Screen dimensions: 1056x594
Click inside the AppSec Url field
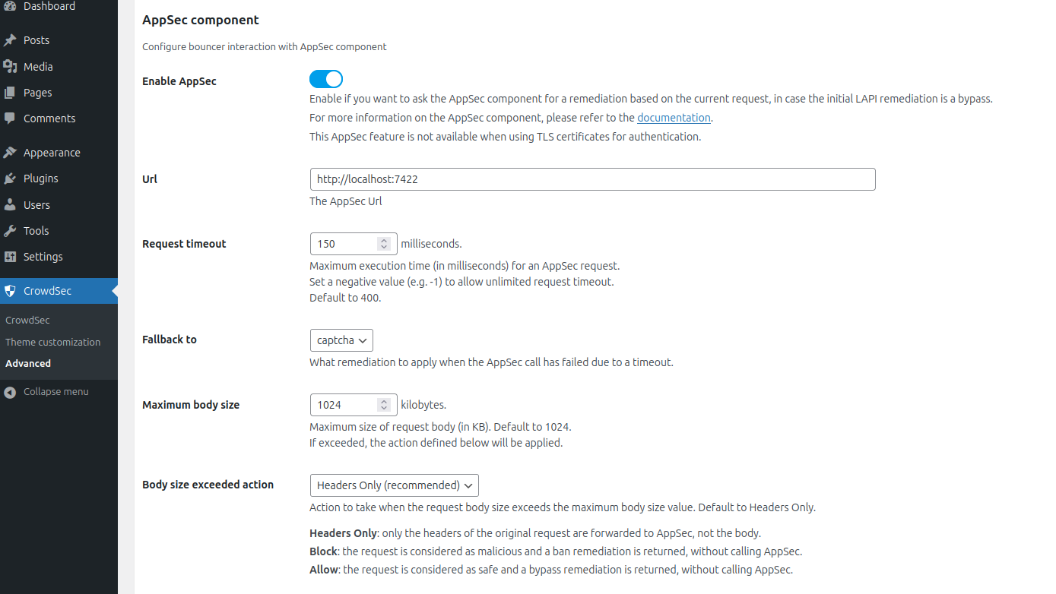point(592,179)
